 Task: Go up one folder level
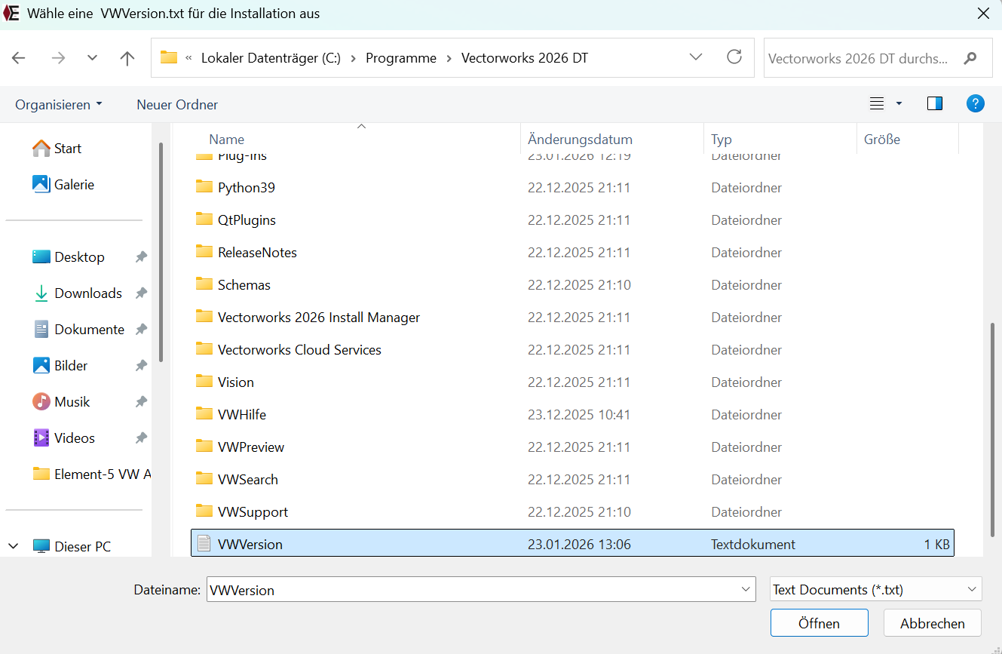coord(127,58)
